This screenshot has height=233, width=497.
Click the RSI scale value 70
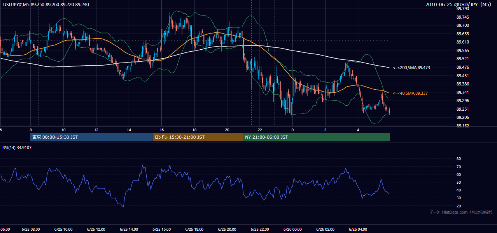click(458, 167)
